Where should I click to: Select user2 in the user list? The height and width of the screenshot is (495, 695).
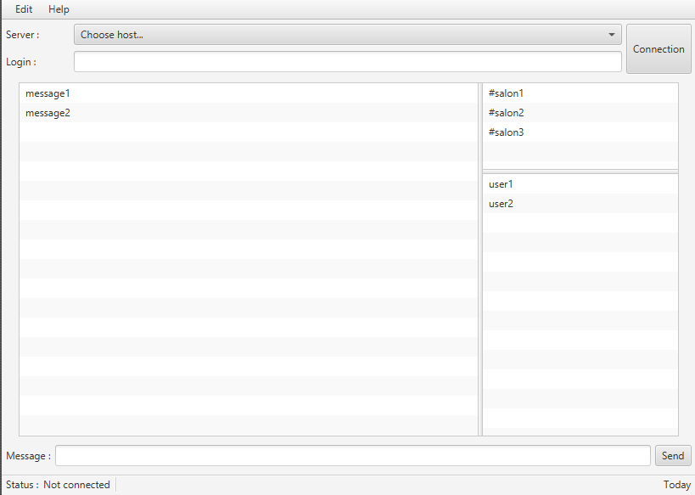580,204
